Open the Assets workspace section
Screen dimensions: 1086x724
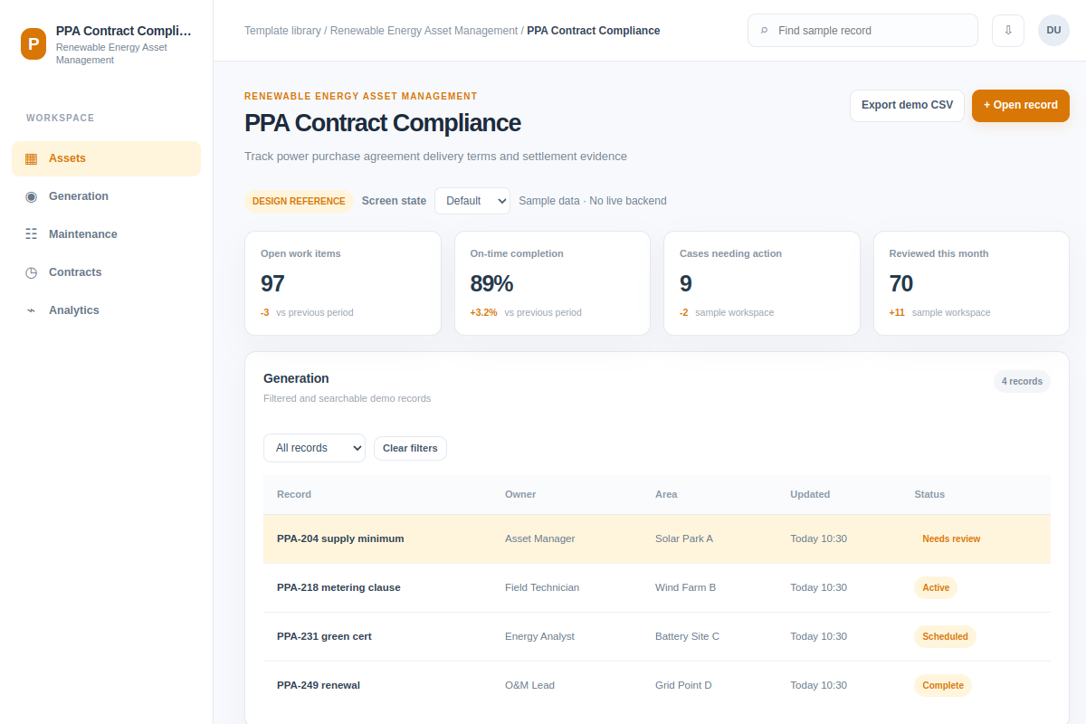click(106, 158)
